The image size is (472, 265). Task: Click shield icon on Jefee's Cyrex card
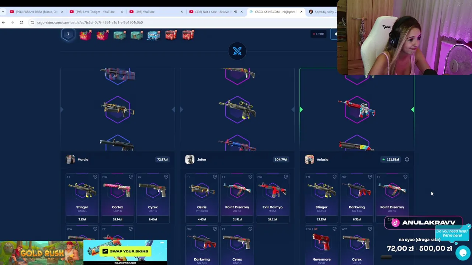tap(250, 229)
